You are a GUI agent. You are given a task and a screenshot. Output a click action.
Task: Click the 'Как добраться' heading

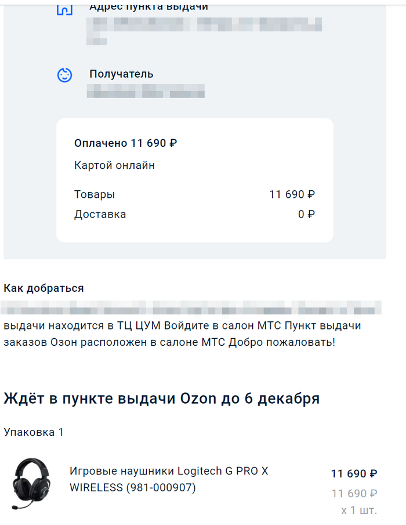tap(43, 288)
